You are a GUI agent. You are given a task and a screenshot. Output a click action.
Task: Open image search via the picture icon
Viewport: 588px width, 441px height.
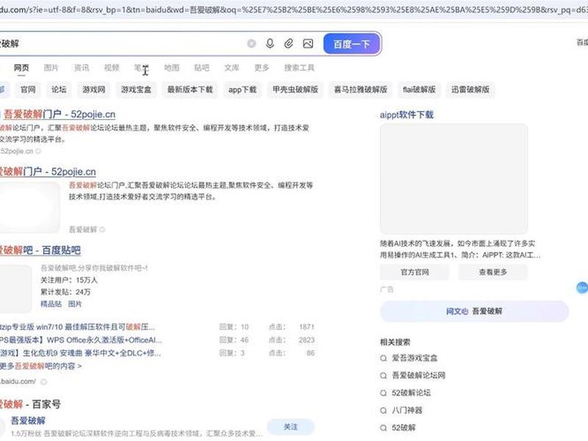click(x=308, y=44)
